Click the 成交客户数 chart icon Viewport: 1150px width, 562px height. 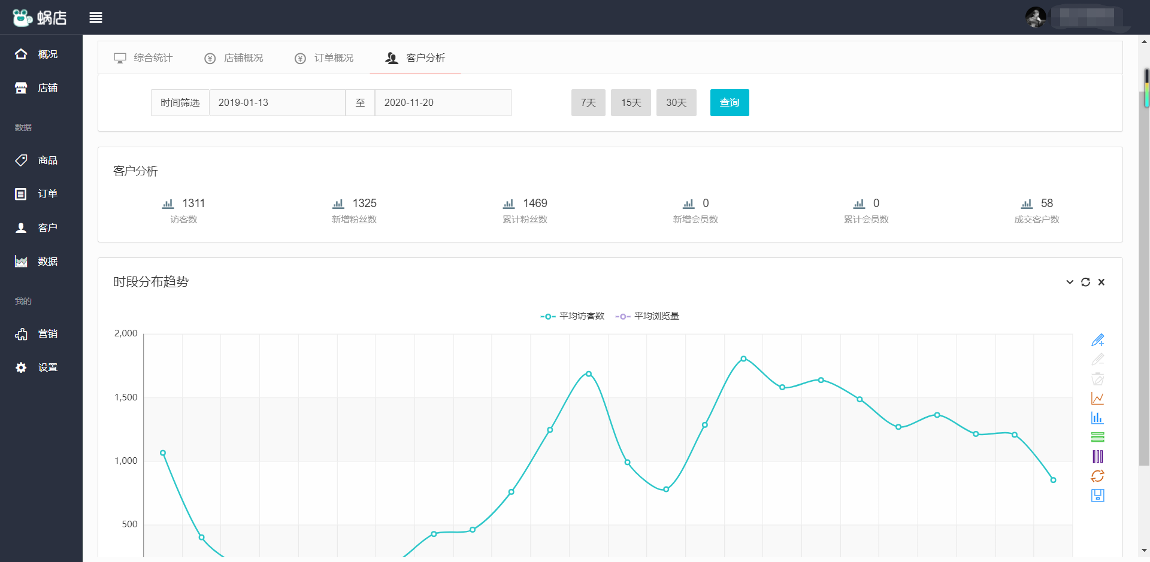click(x=1027, y=204)
